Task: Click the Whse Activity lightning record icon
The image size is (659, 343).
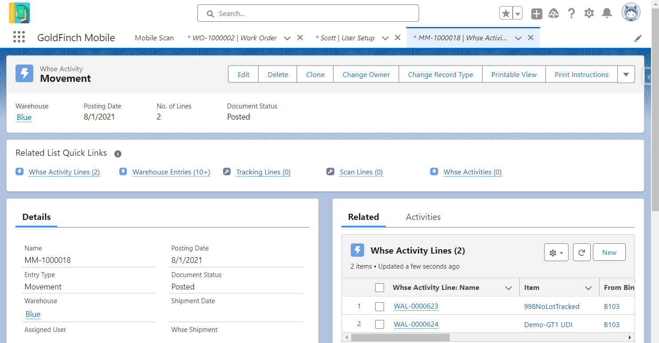Action: [24, 73]
